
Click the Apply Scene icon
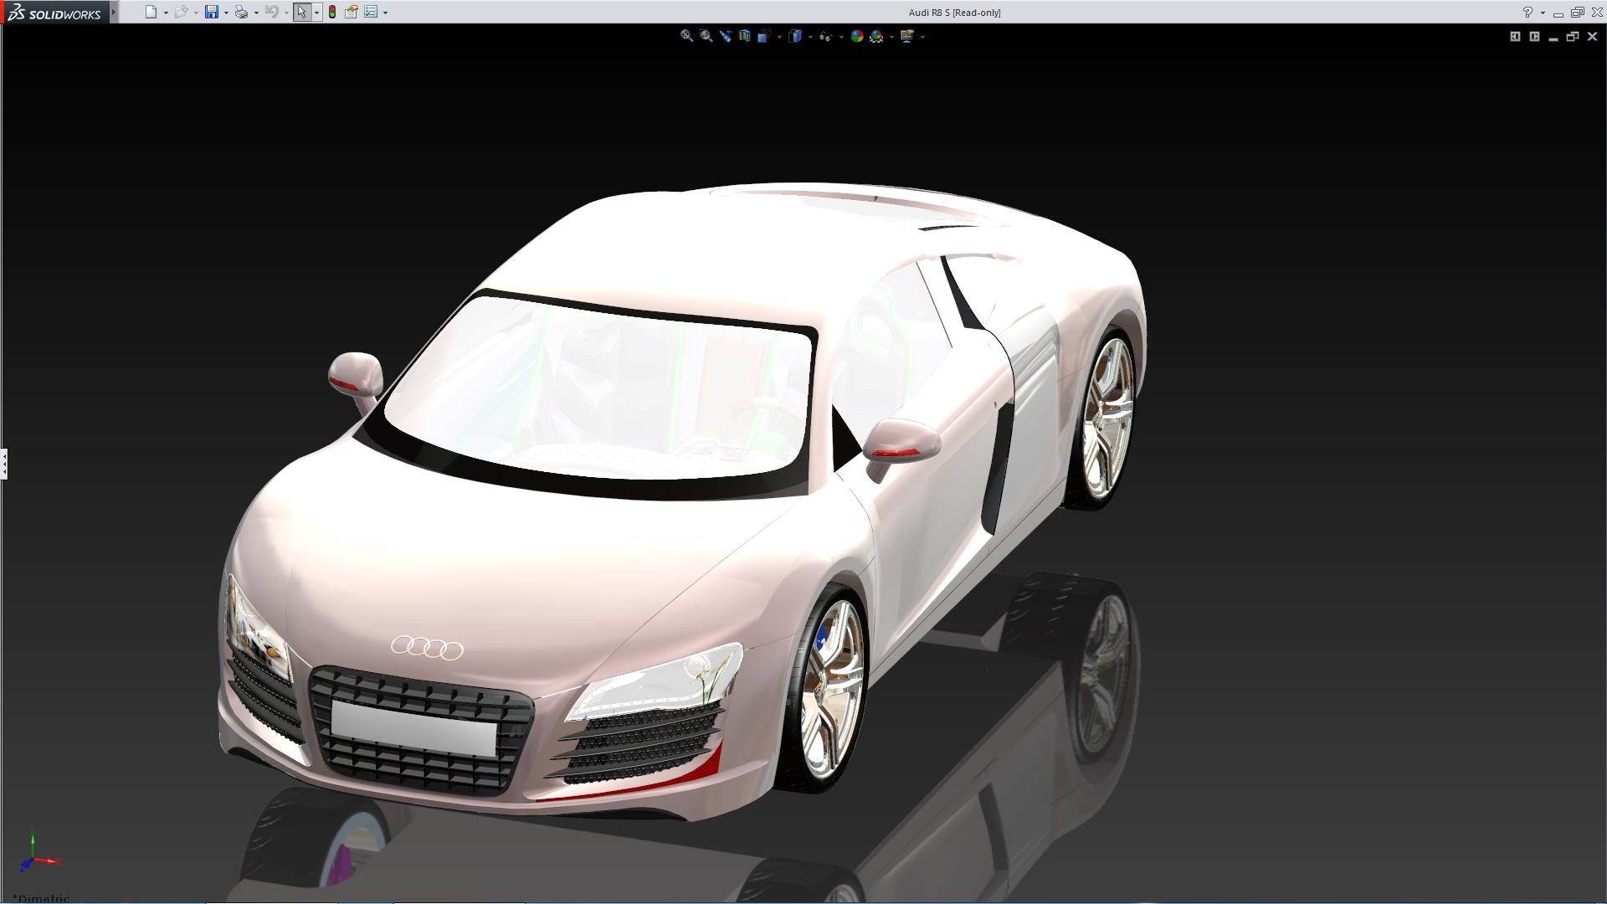click(x=876, y=36)
